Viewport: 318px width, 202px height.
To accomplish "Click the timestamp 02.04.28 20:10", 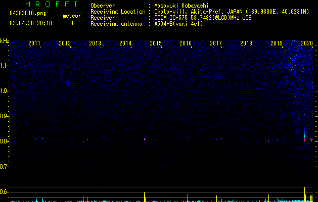I will [31, 23].
